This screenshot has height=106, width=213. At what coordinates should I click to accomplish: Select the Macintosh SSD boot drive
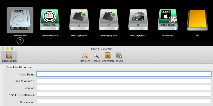click(20, 20)
